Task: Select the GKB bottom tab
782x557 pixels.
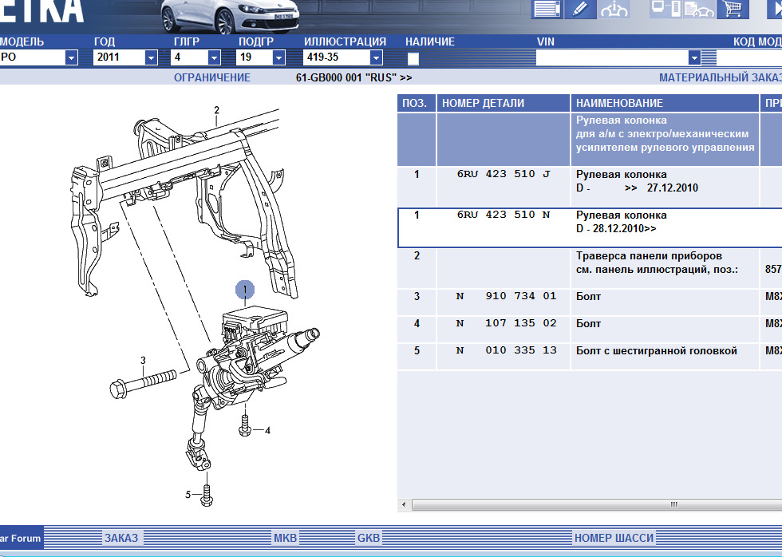Action: pyautogui.click(x=369, y=538)
